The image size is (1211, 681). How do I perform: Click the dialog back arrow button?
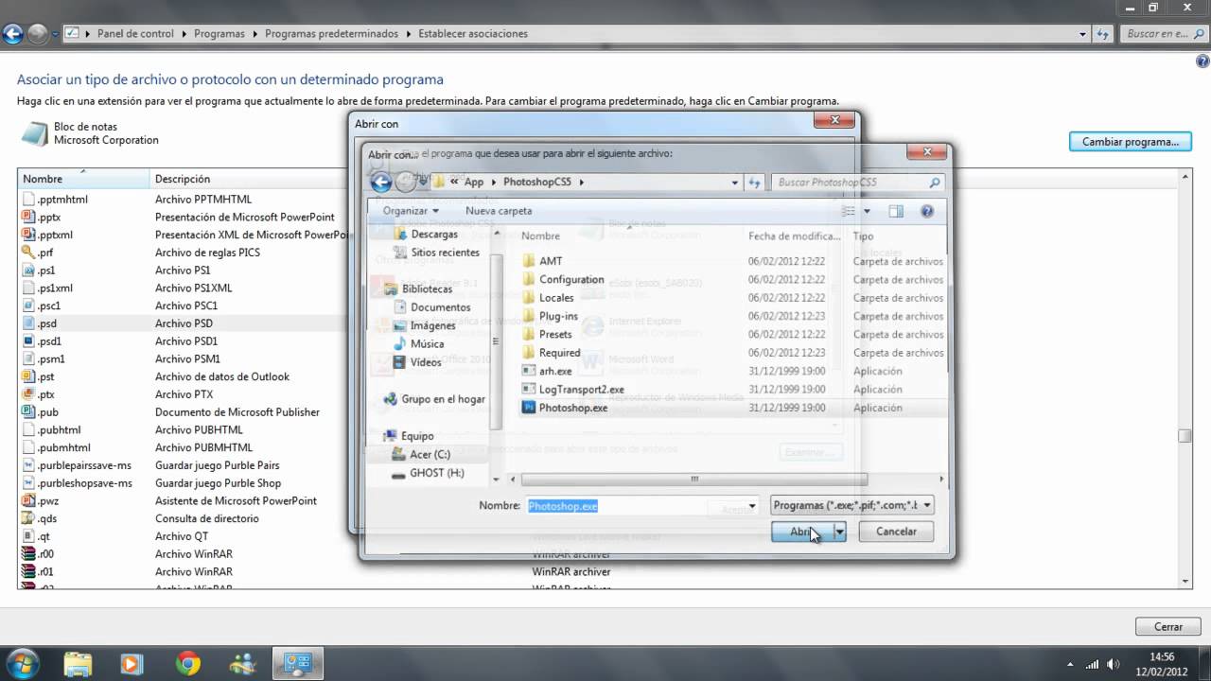tap(381, 182)
